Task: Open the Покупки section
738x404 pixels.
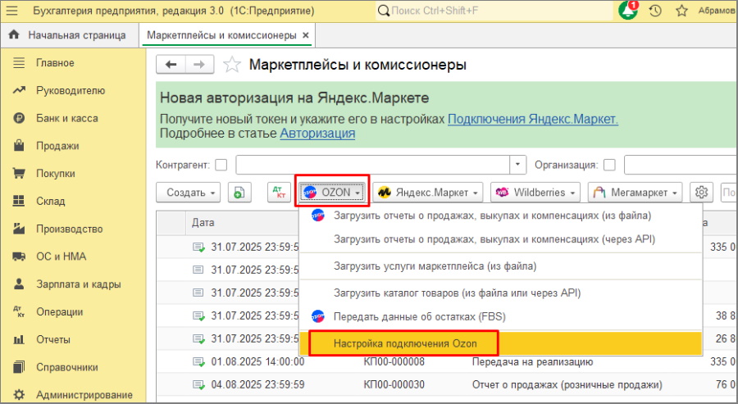Action: tap(56, 174)
